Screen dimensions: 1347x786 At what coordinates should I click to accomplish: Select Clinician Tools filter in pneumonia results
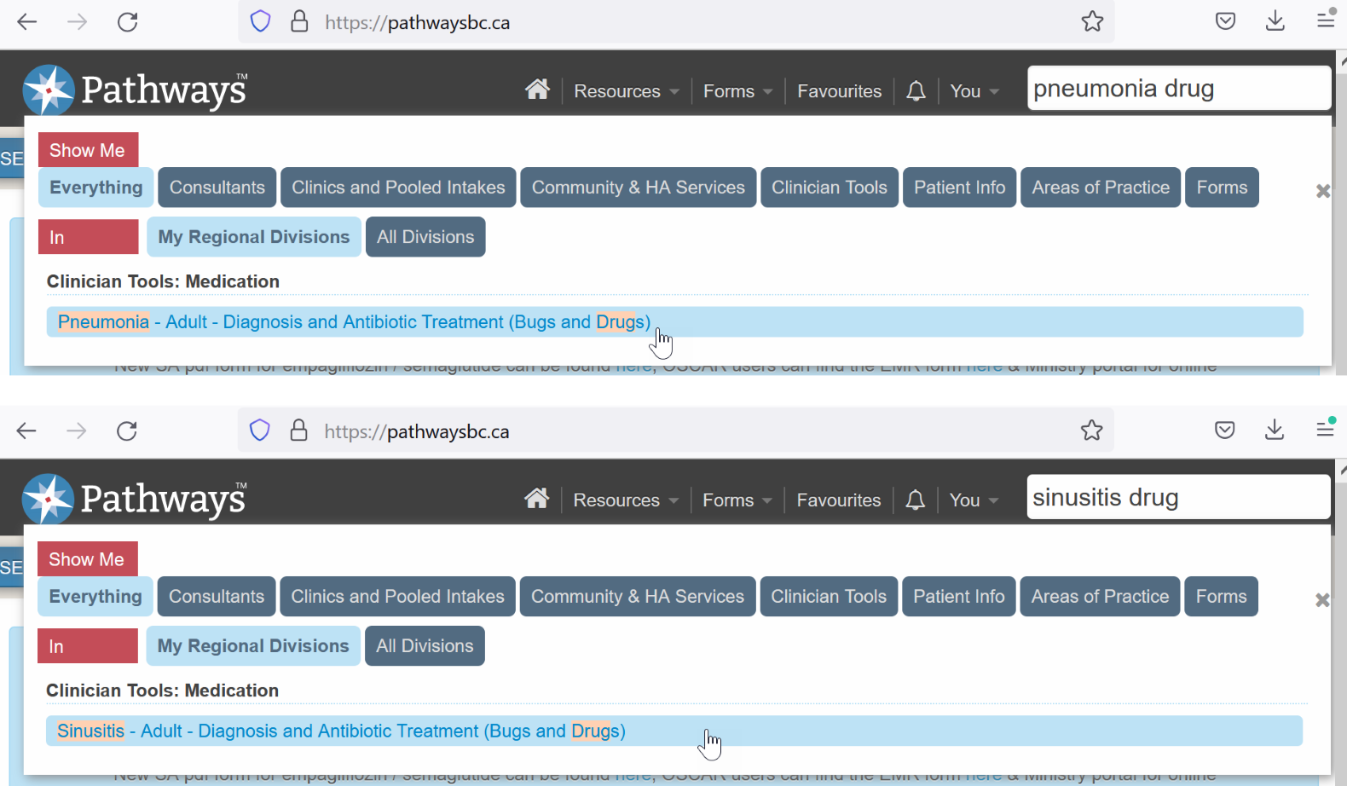point(829,188)
